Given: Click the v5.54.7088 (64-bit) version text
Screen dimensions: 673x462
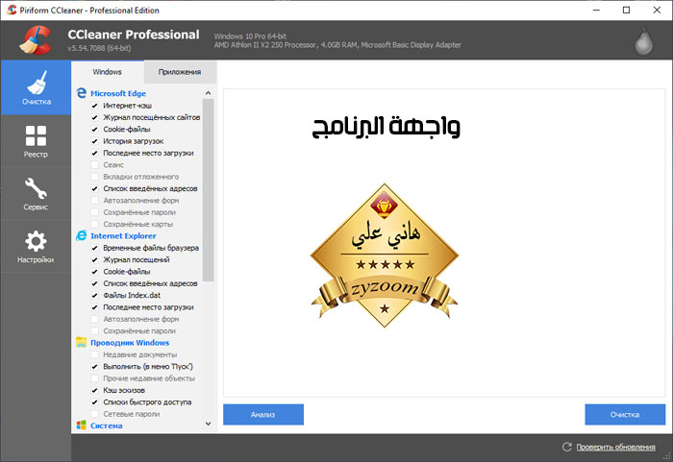Looking at the screenshot, I should pos(99,48).
